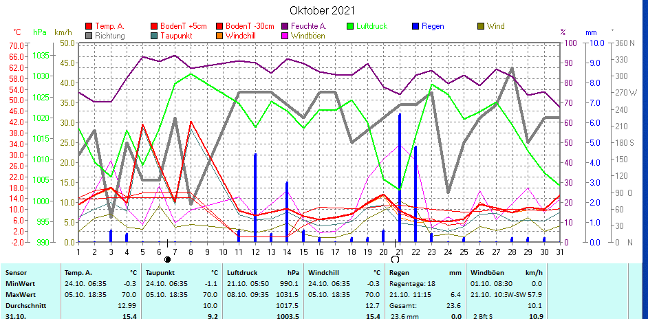Click the blue Regen legend swatch
The image size is (648, 319).
point(415,26)
